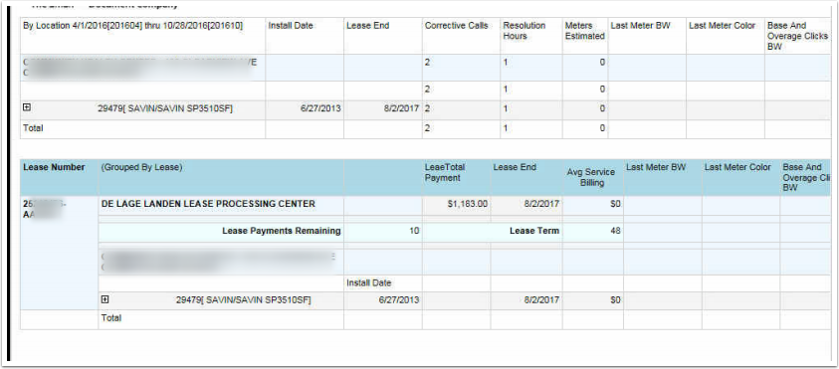Click the $1,183.00 payment value

[x=468, y=204]
